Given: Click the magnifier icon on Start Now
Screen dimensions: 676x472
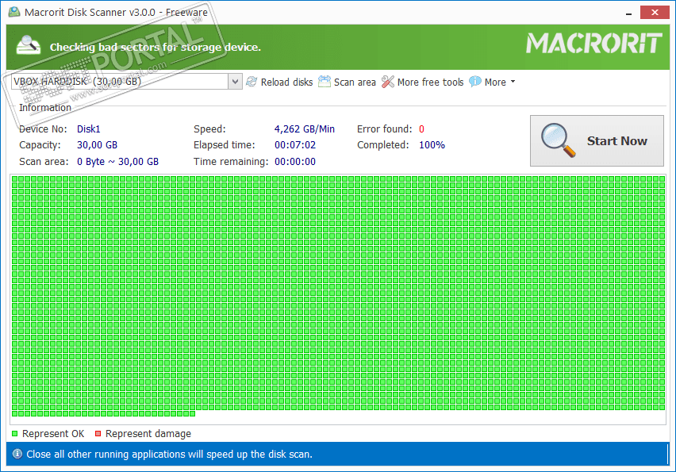Looking at the screenshot, I should [x=559, y=140].
